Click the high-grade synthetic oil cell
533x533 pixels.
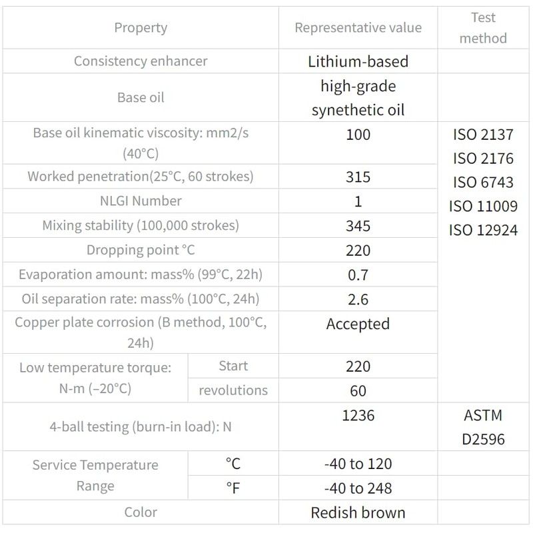358,98
